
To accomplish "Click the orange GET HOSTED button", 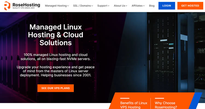I will [x=190, y=6].
